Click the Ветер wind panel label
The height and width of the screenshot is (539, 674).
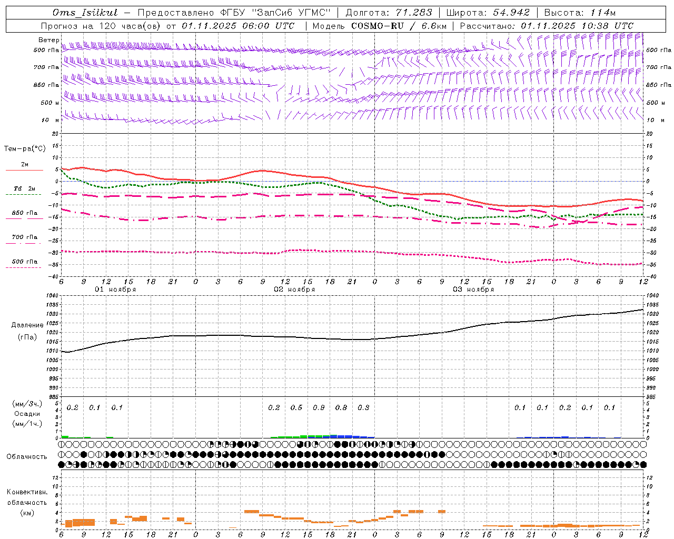click(x=48, y=40)
